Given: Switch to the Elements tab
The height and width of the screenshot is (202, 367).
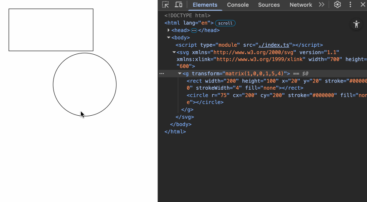Looking at the screenshot, I should coord(205,5).
